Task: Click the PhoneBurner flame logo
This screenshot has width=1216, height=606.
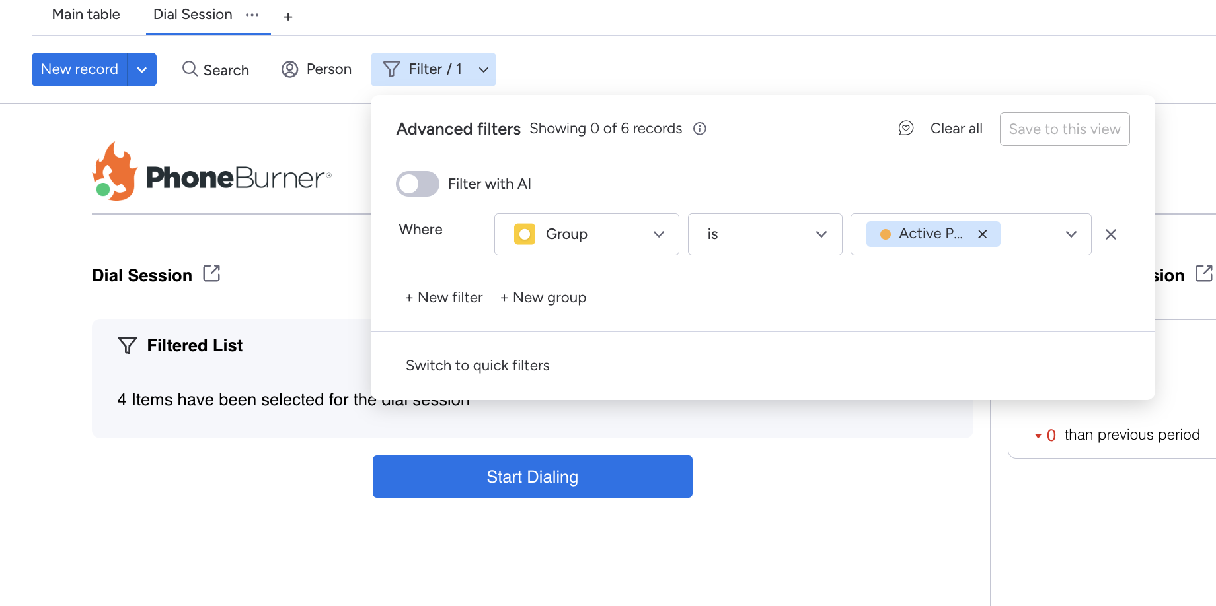Action: tap(115, 172)
